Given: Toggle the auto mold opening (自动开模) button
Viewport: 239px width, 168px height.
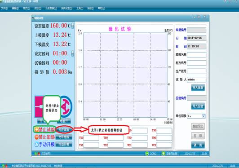Looking at the screenshot, I should point(64,144).
